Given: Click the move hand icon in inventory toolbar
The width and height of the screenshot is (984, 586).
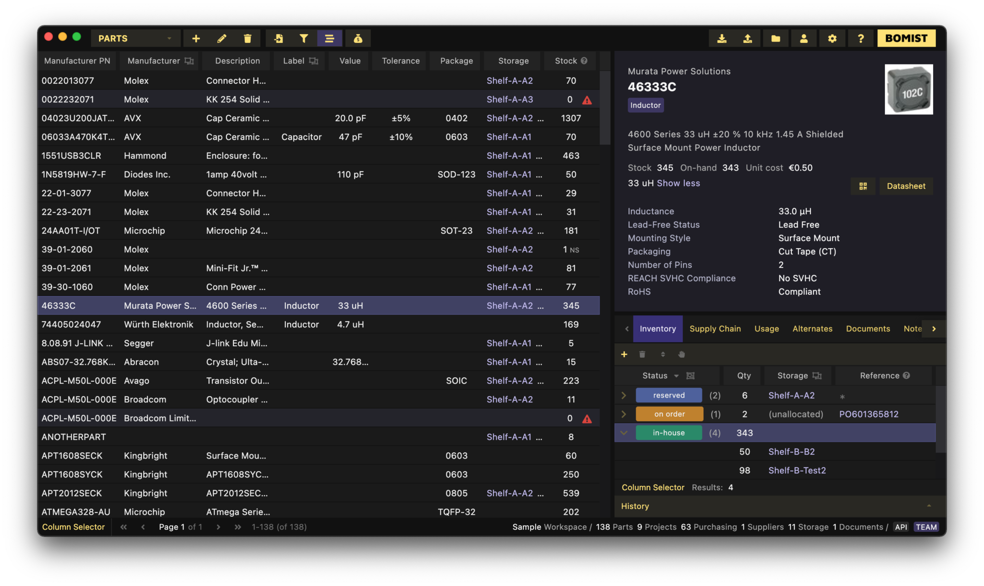Looking at the screenshot, I should [682, 354].
